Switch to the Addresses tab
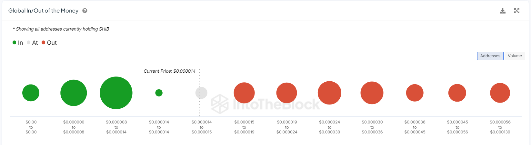This screenshot has width=531, height=145. click(490, 56)
